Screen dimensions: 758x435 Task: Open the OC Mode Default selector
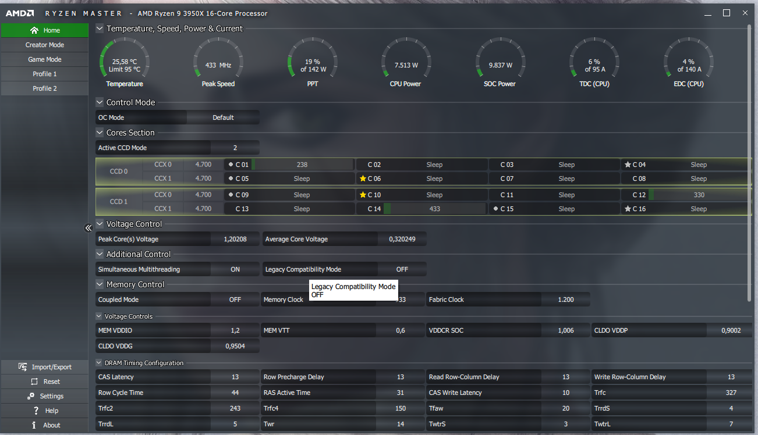tap(223, 117)
